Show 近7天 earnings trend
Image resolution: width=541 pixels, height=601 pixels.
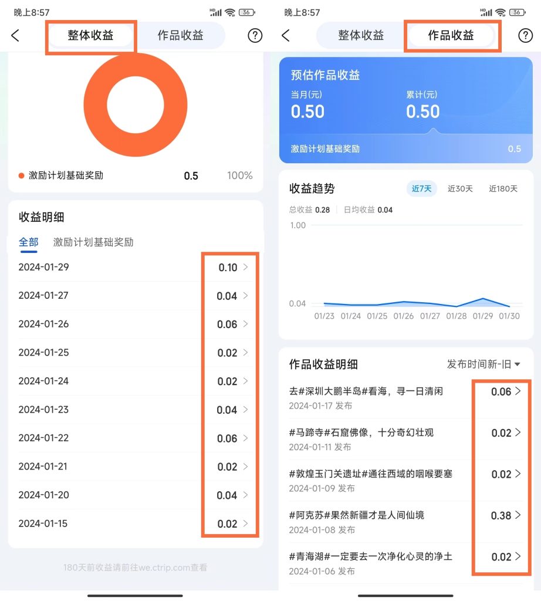pyautogui.click(x=421, y=188)
